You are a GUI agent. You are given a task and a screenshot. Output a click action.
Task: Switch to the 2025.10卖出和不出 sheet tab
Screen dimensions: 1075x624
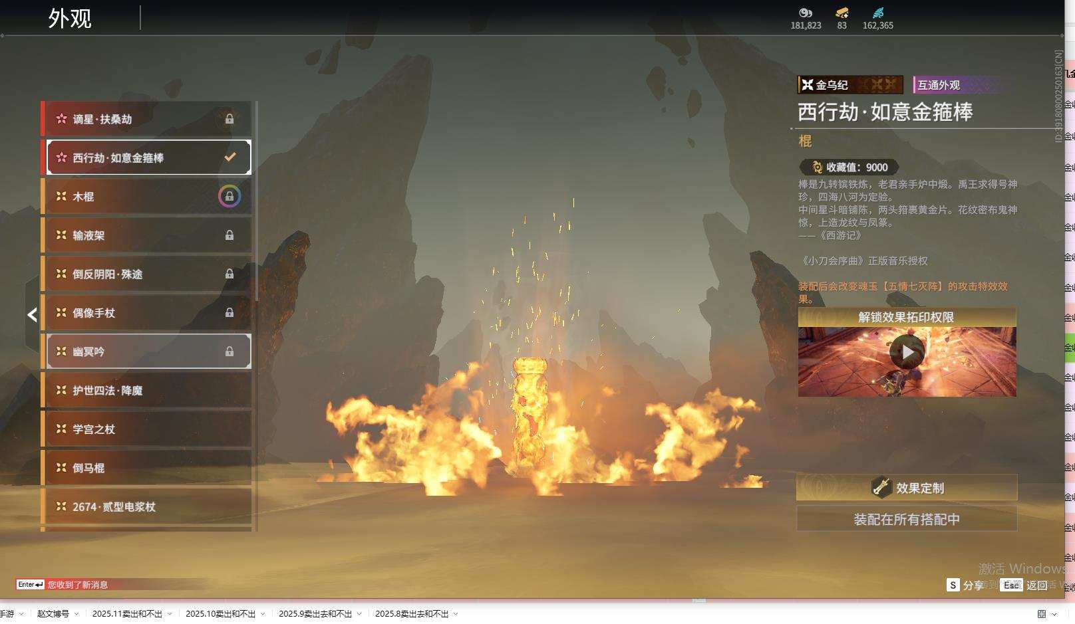(220, 614)
